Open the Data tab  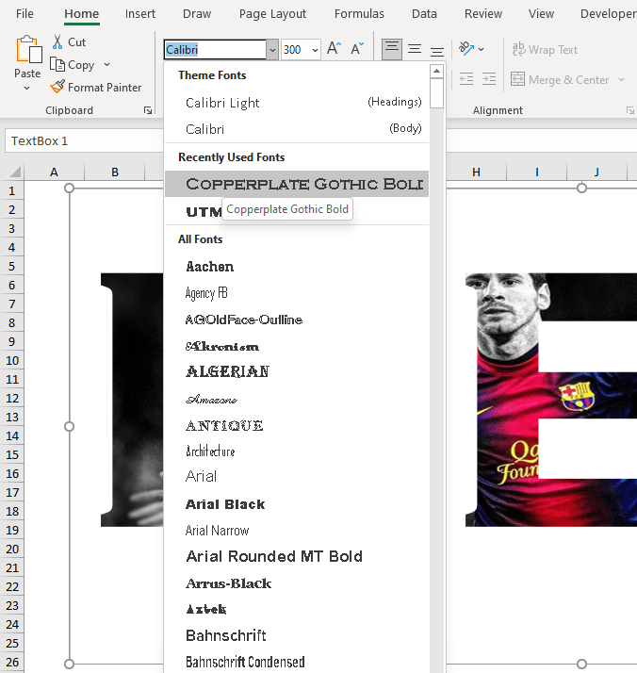click(x=424, y=14)
